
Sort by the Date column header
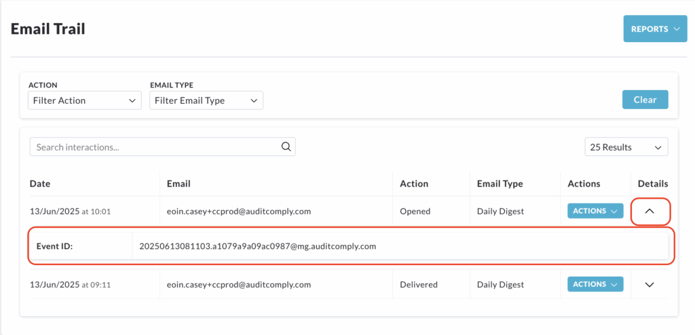(40, 184)
